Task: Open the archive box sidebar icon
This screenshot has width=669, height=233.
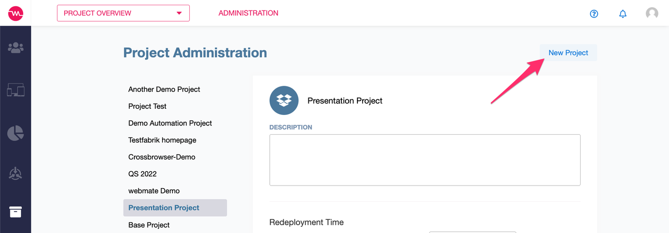Action: click(16, 212)
